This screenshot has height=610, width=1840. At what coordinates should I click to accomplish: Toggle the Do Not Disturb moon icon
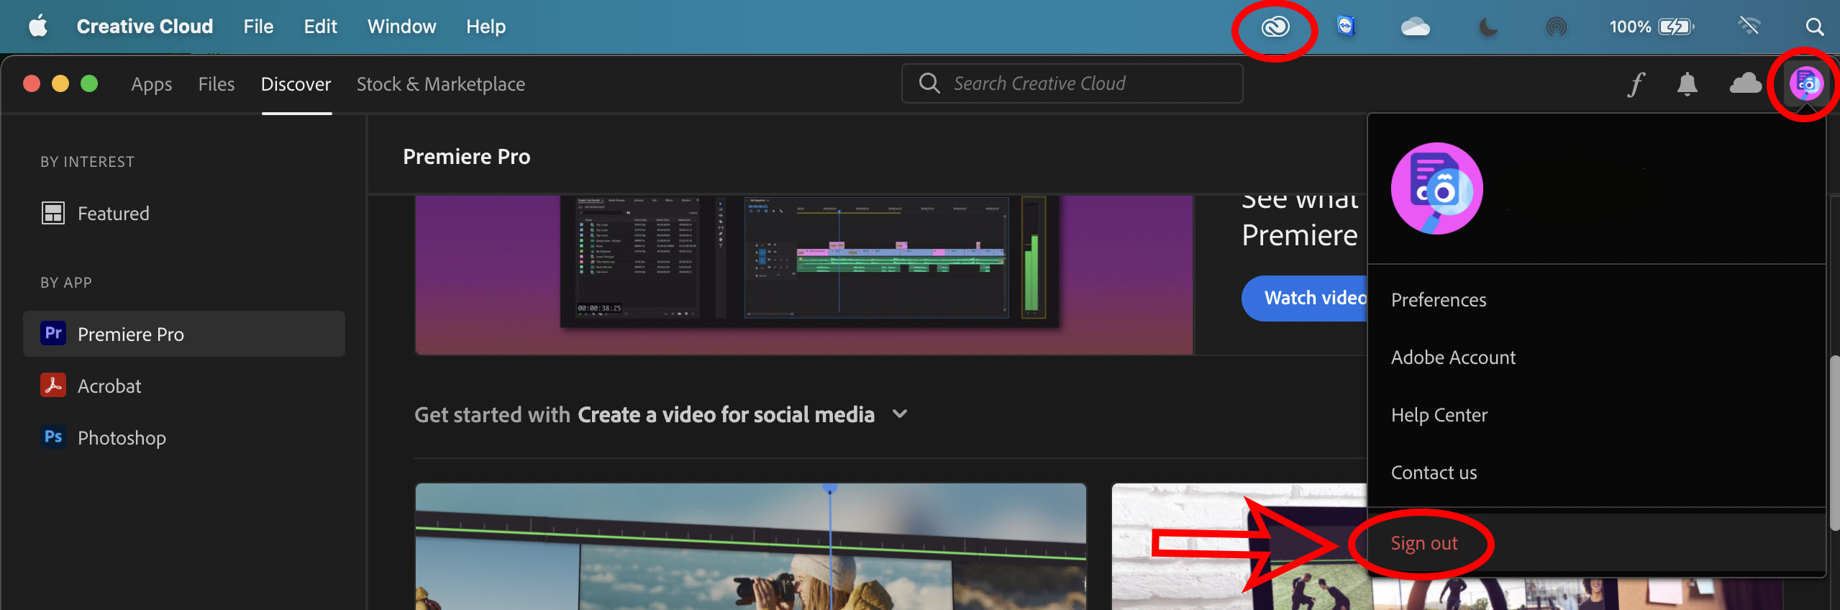[x=1488, y=27]
